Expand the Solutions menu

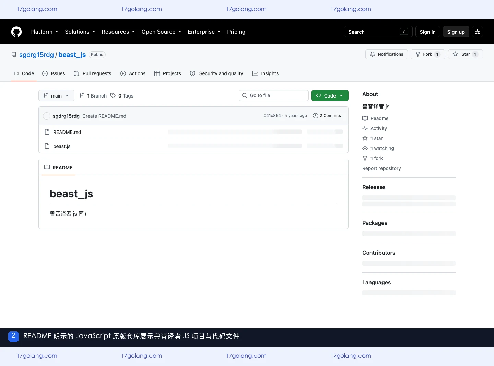pyautogui.click(x=80, y=32)
